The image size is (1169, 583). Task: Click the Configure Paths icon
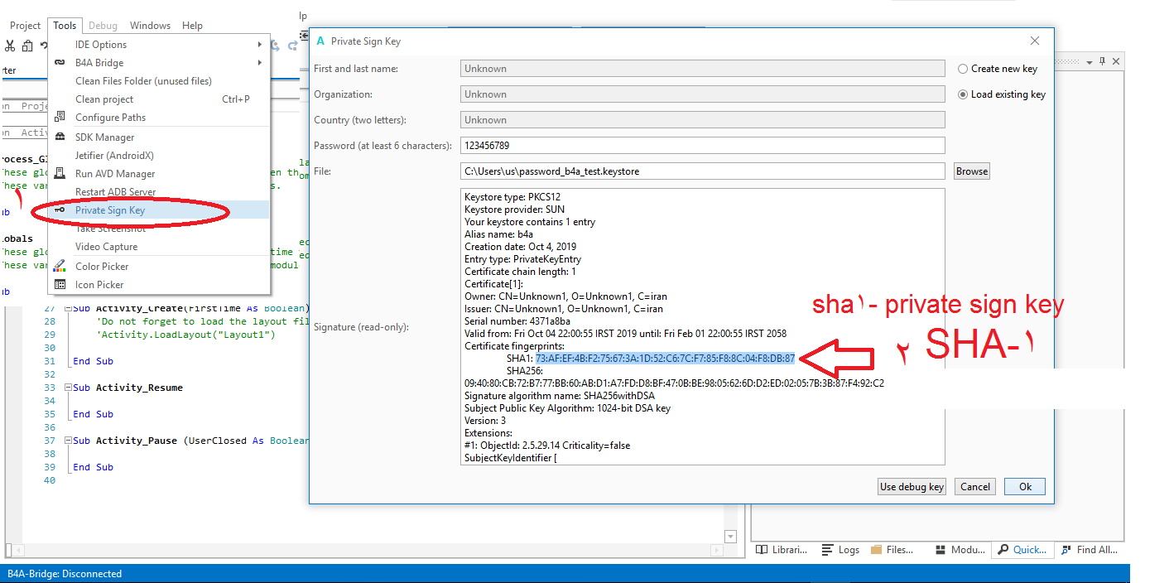pos(60,118)
